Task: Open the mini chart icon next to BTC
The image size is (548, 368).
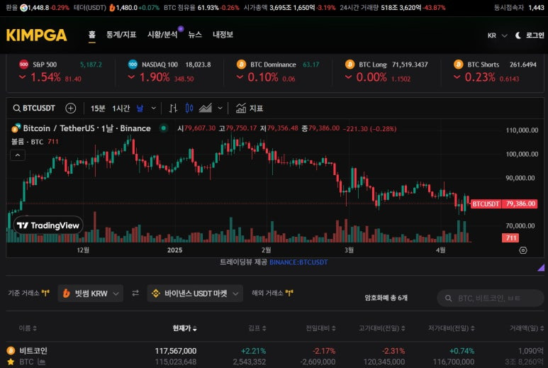Action: (41, 362)
